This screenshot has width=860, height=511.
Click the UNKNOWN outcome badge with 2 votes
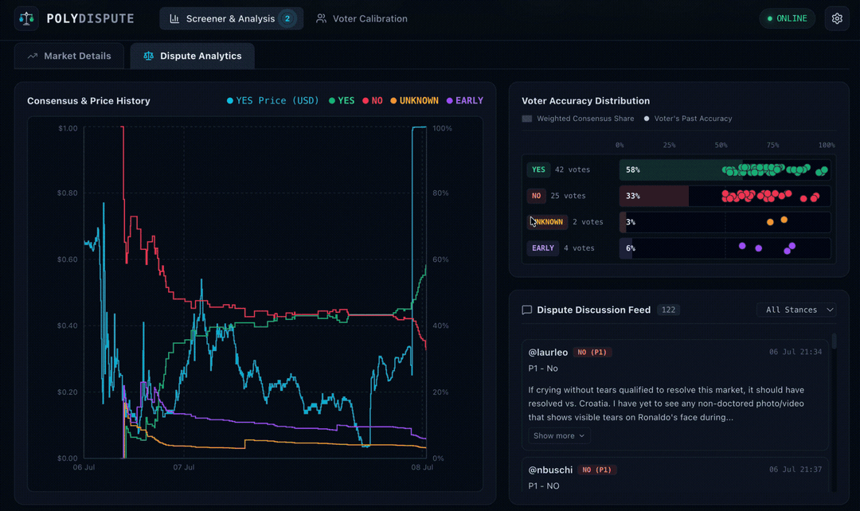547,222
